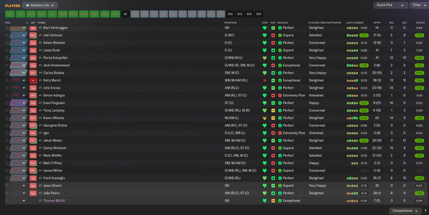Screen dimensions: 429x215
Task: Click the morale icon for Igor
Action: (x=280, y=133)
